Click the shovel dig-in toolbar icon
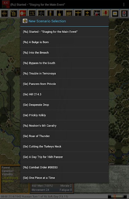This screenshot has height=199, width=129. pyautogui.click(x=59, y=13)
